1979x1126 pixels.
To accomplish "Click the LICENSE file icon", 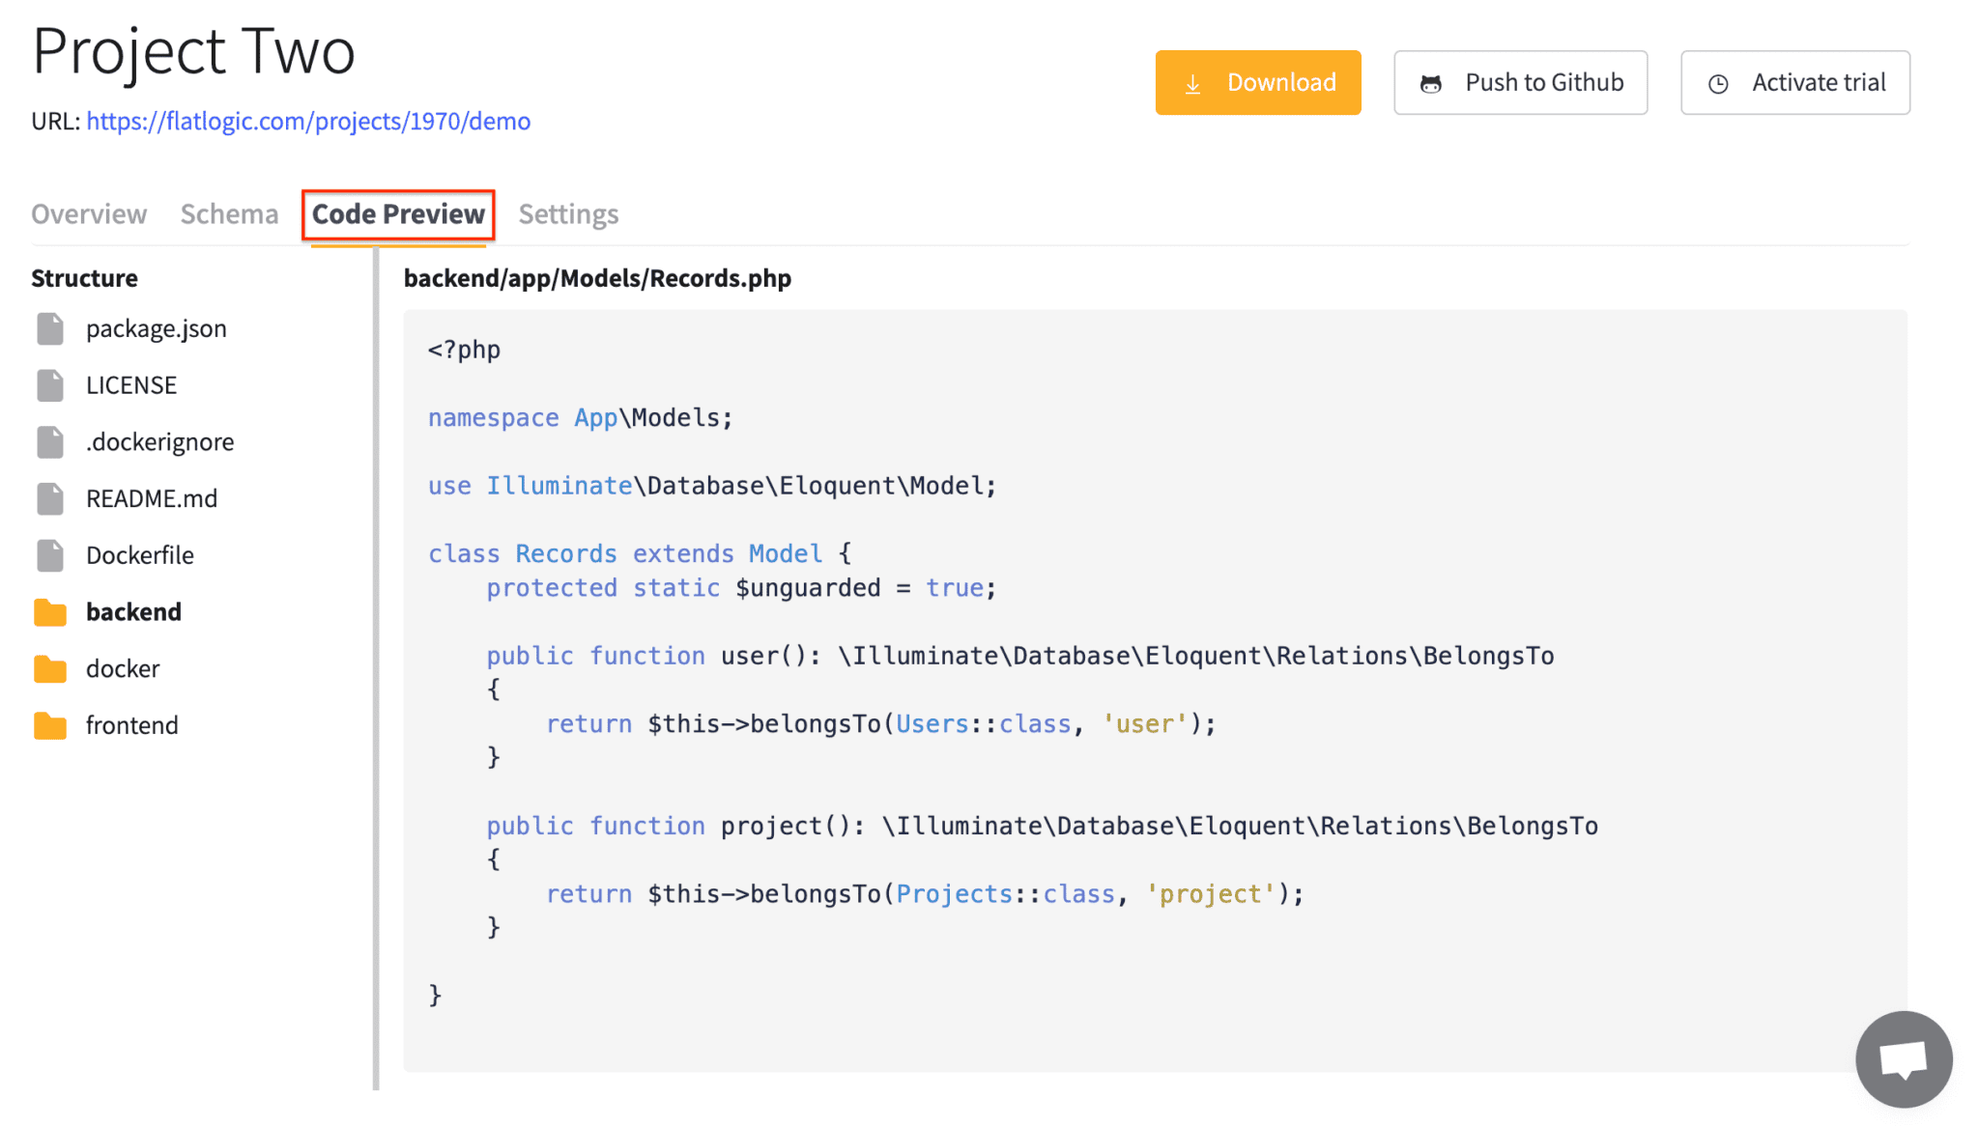I will click(50, 385).
